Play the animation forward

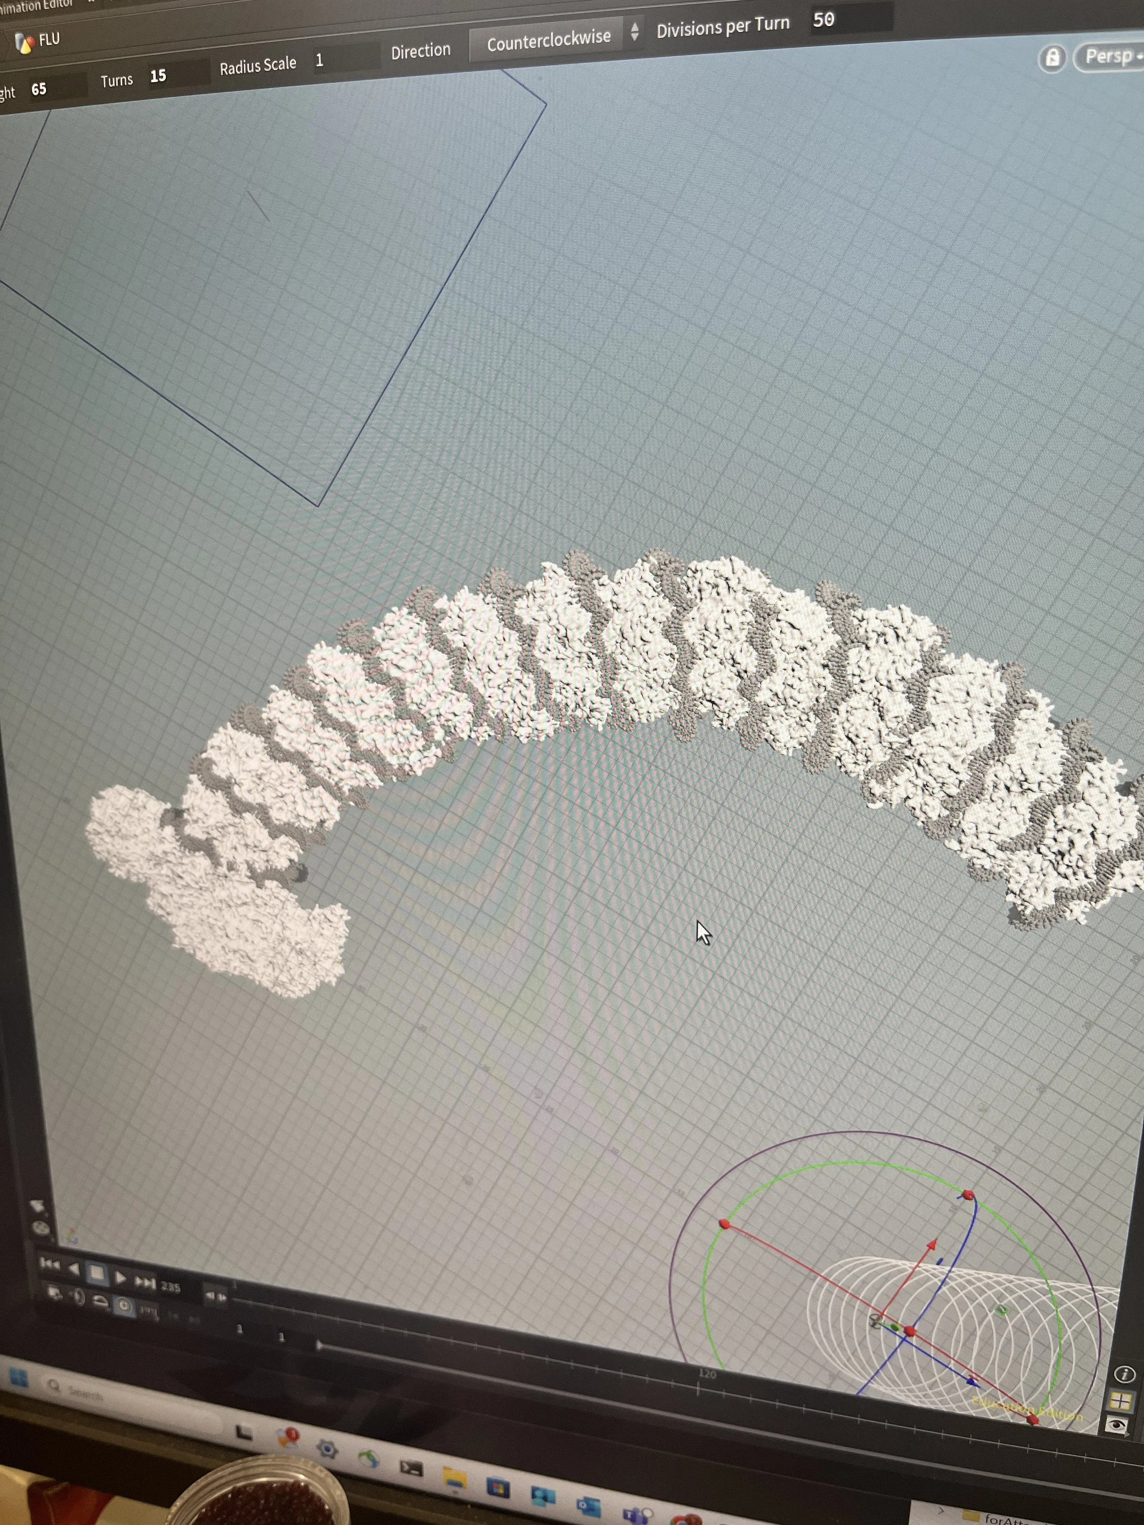point(121,1277)
